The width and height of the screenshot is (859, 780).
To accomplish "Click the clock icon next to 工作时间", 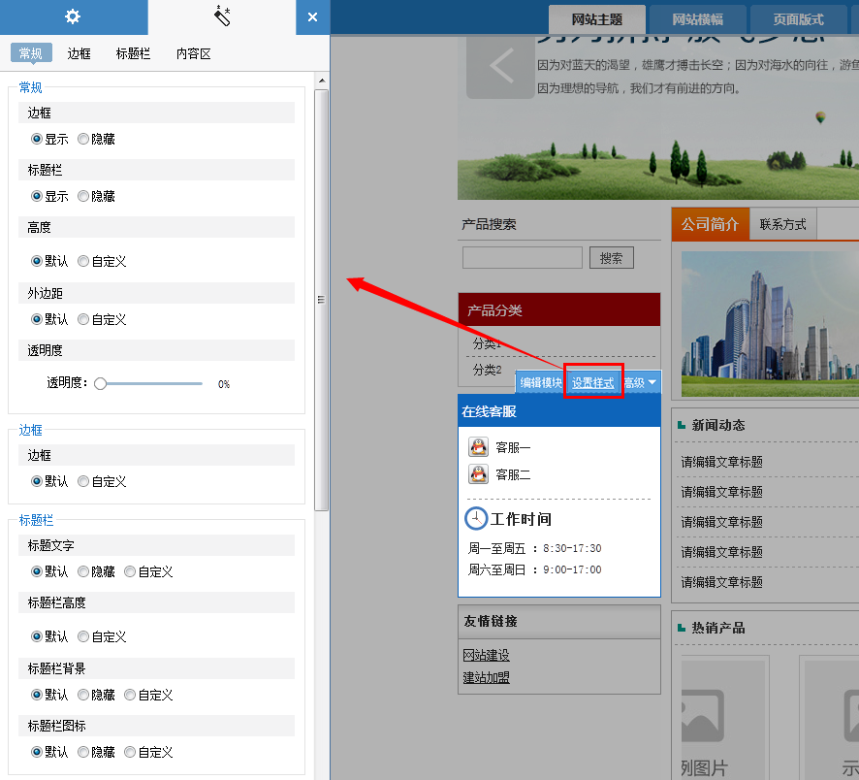I will point(476,518).
